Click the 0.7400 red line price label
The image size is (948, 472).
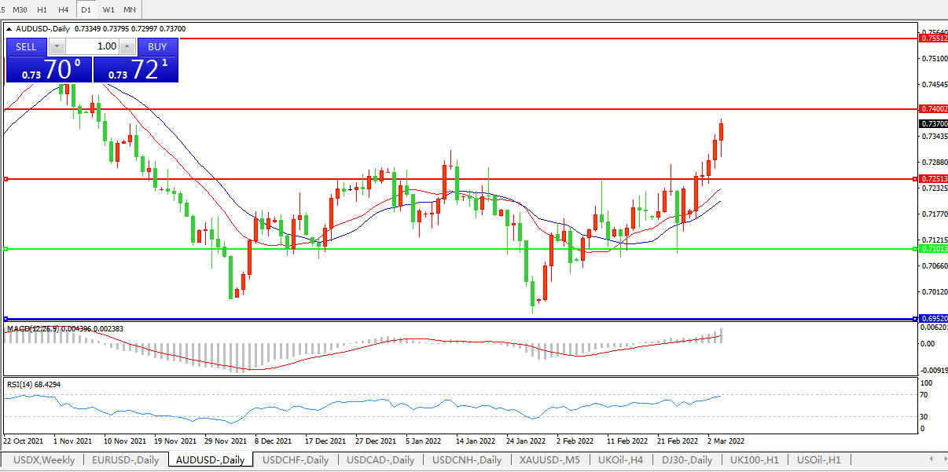click(933, 109)
